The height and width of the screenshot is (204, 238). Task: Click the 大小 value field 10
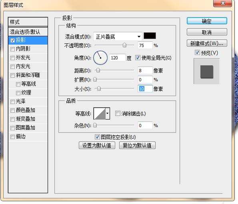click(145, 88)
